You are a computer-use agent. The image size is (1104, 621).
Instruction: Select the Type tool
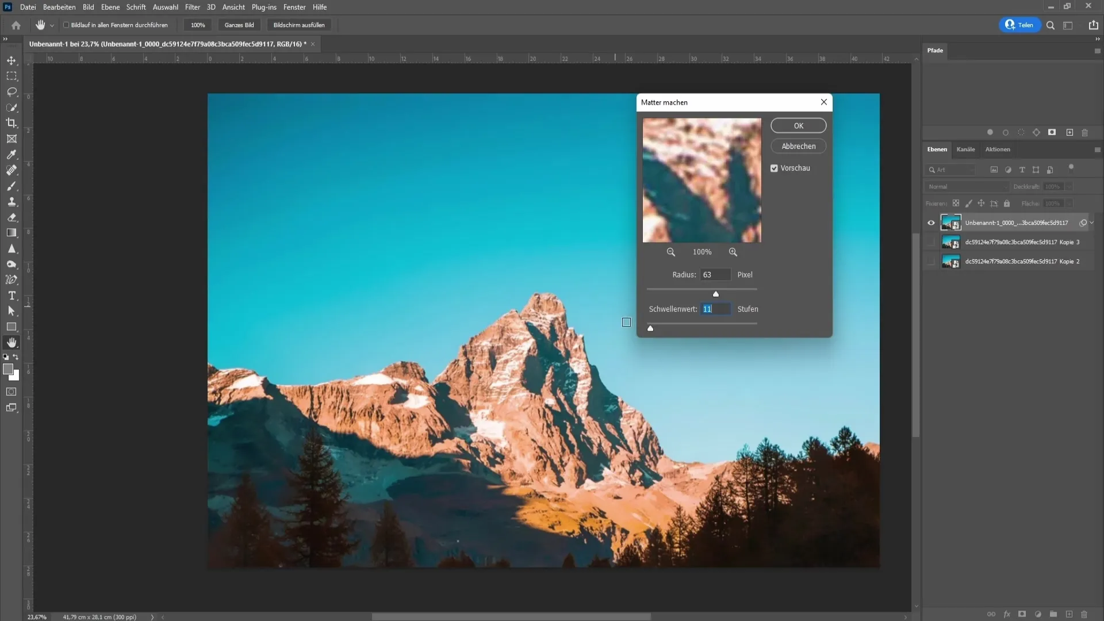tap(11, 296)
